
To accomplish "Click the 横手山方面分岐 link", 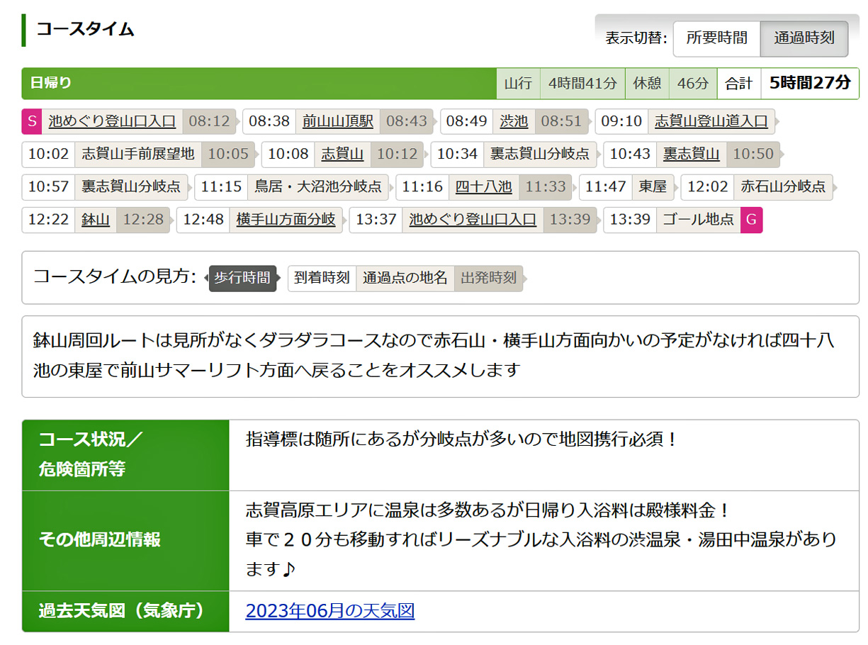I will click(286, 220).
